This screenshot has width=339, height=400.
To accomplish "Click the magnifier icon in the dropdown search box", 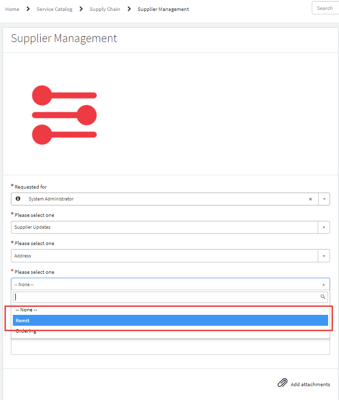I will click(323, 297).
